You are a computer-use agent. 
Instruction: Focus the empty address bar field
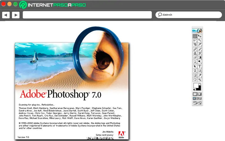tap(87, 15)
